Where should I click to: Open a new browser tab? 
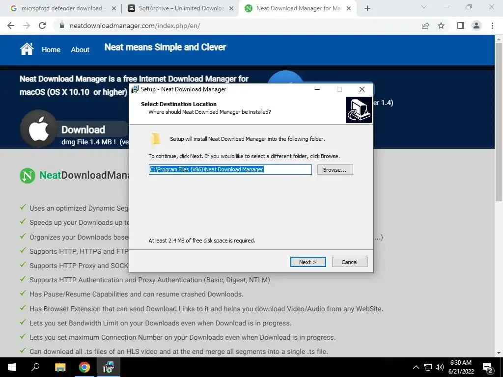[x=367, y=9]
